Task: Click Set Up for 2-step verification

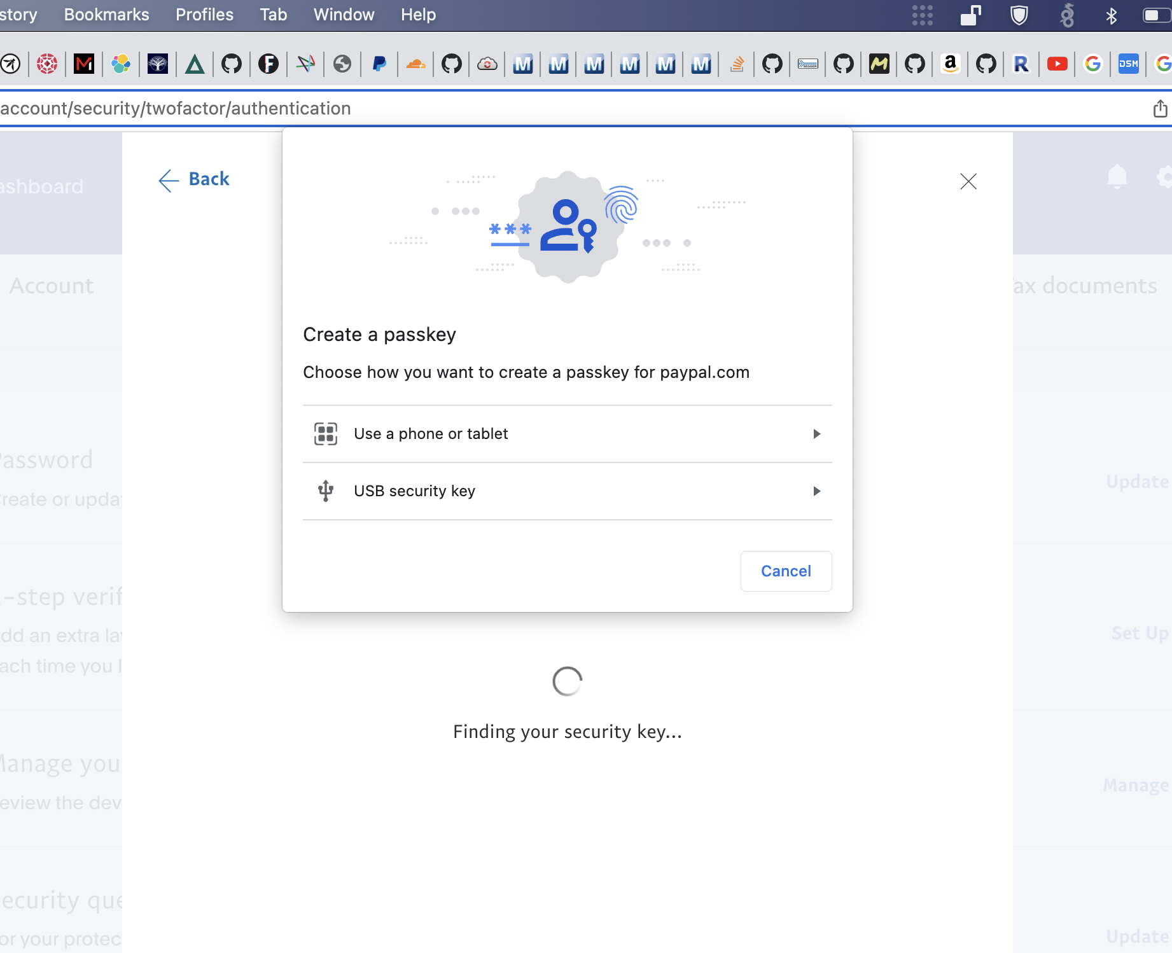Action: 1140,633
